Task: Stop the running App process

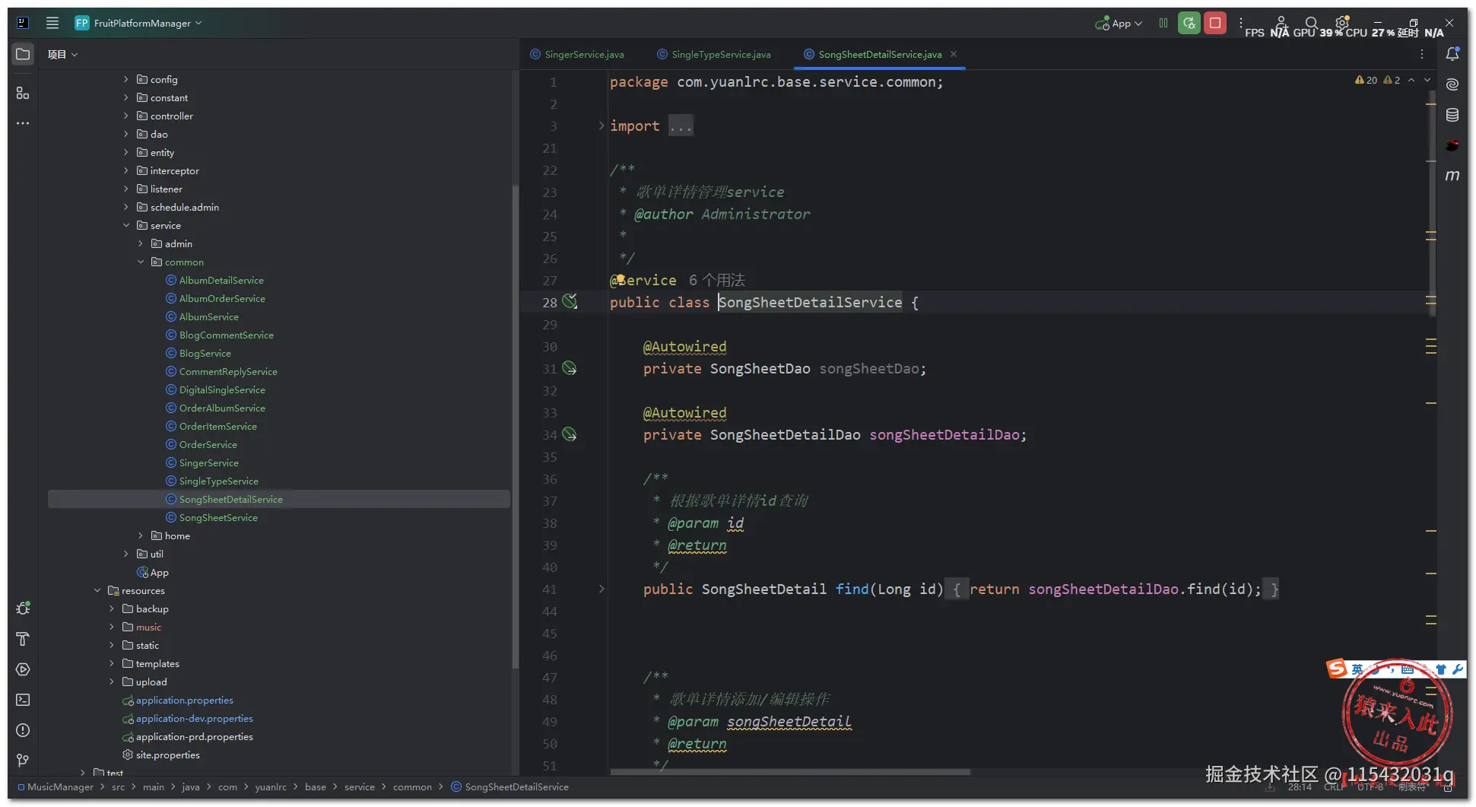Action: 1215,24
